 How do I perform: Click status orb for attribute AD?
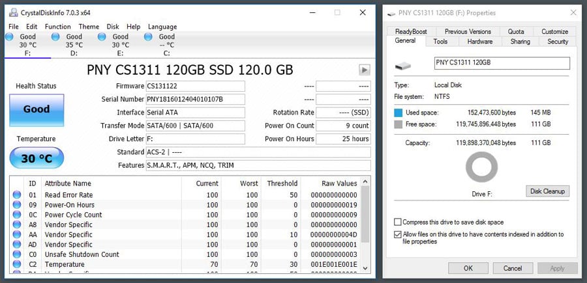click(x=17, y=244)
